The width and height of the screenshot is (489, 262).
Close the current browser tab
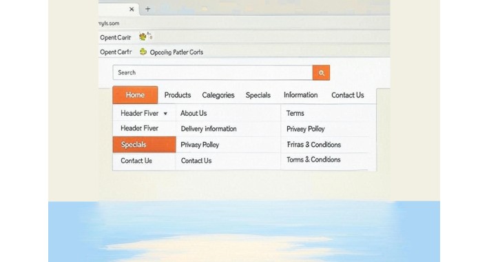(132, 10)
